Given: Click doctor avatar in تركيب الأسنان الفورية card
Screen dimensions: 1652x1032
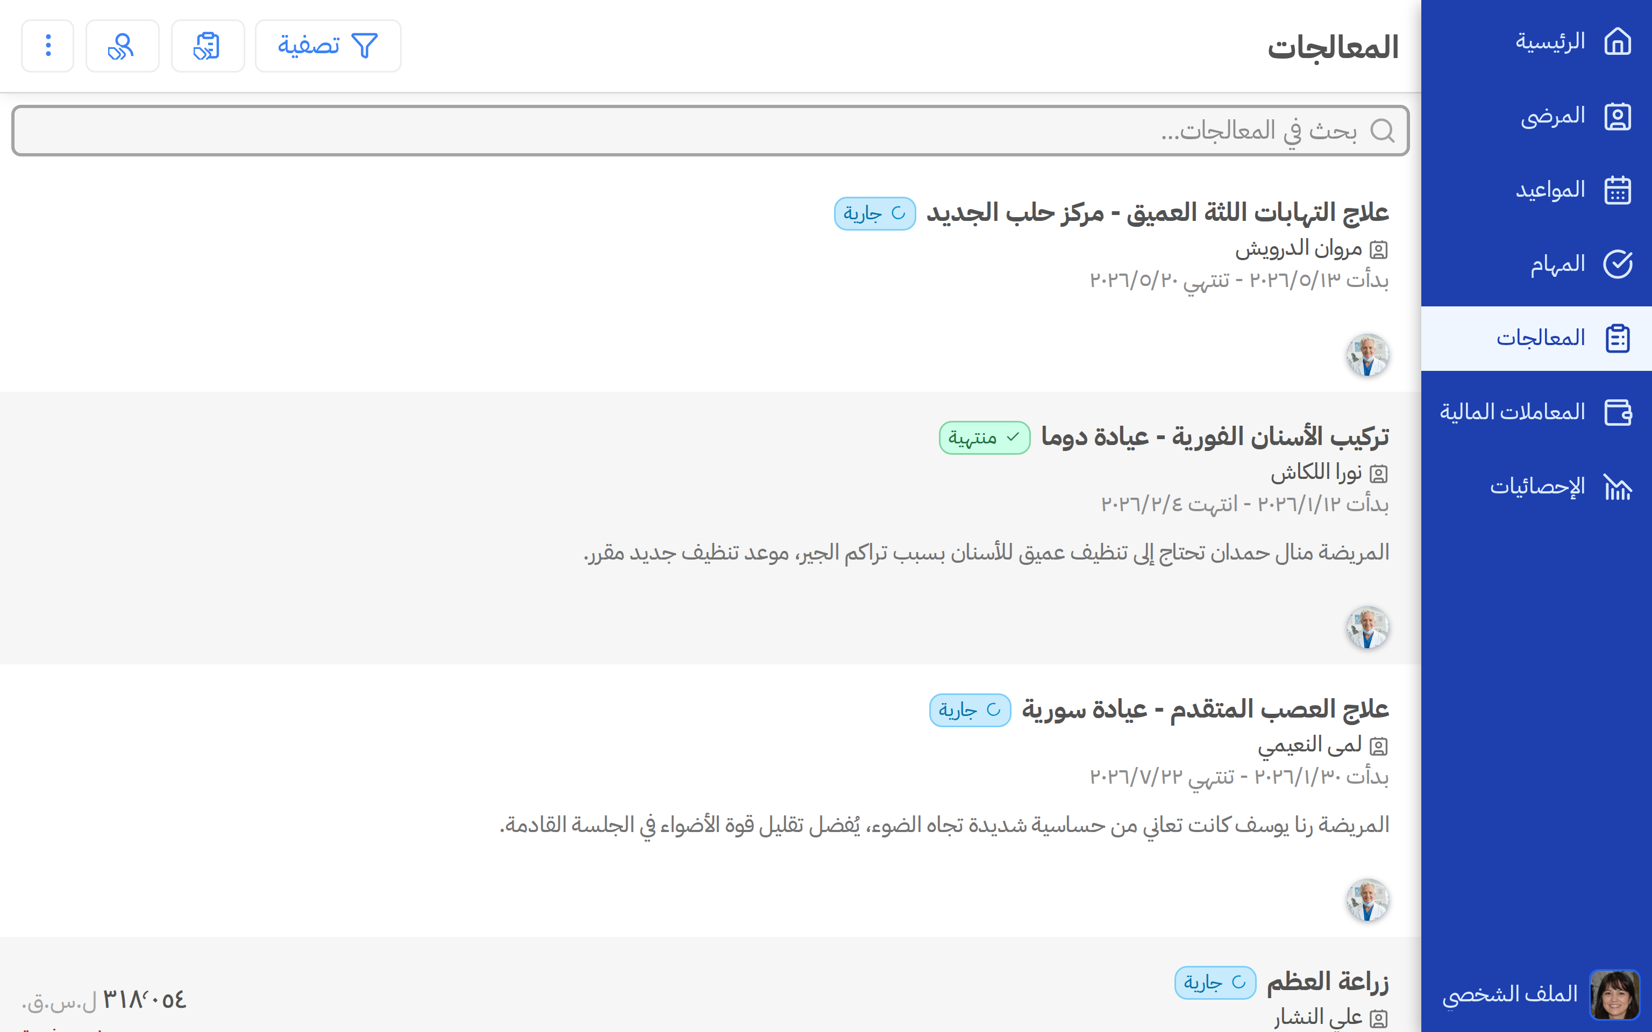Looking at the screenshot, I should (x=1368, y=627).
